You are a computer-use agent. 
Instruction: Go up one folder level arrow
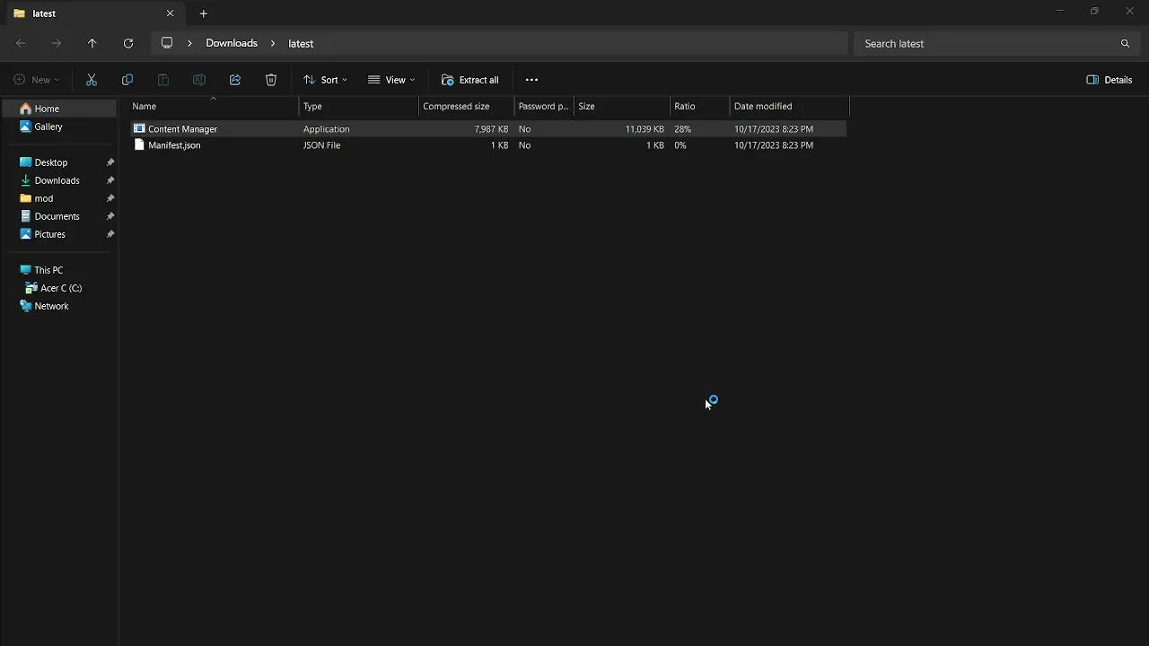click(x=92, y=43)
